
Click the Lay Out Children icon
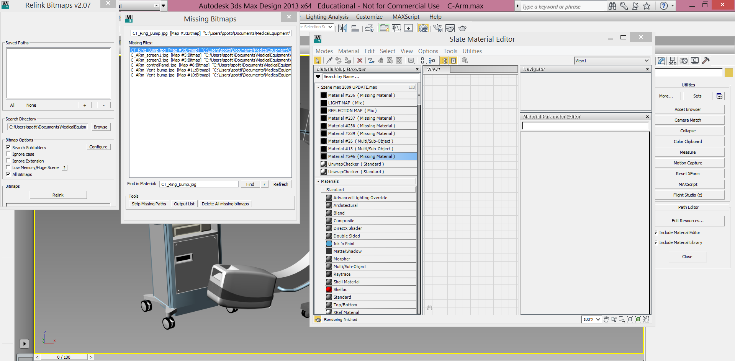click(432, 60)
